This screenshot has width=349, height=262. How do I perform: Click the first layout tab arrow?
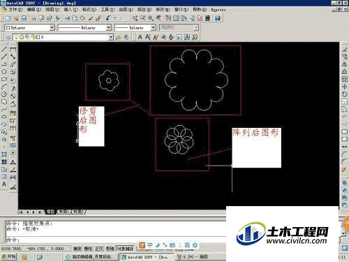(x=21, y=212)
